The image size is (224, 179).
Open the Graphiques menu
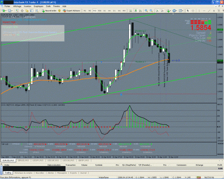coord(38,6)
